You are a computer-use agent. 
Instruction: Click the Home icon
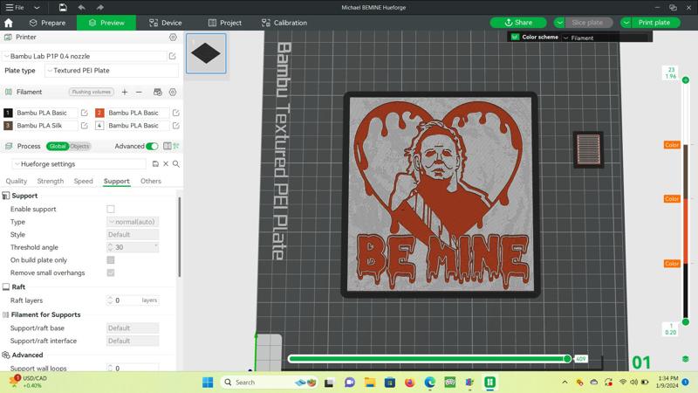pyautogui.click(x=9, y=23)
